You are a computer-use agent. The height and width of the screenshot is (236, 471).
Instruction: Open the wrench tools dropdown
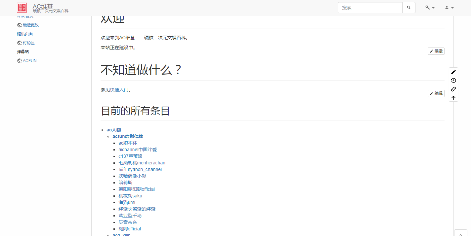[x=430, y=8]
